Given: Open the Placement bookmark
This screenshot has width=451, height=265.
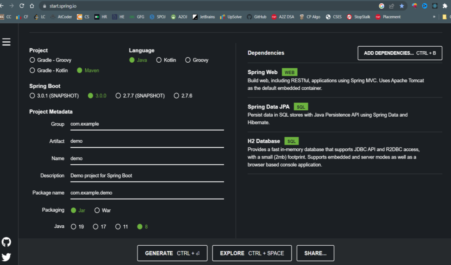Looking at the screenshot, I should (x=388, y=17).
